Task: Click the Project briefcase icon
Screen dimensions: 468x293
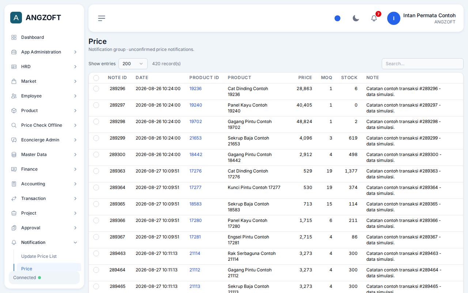Action: click(14, 213)
